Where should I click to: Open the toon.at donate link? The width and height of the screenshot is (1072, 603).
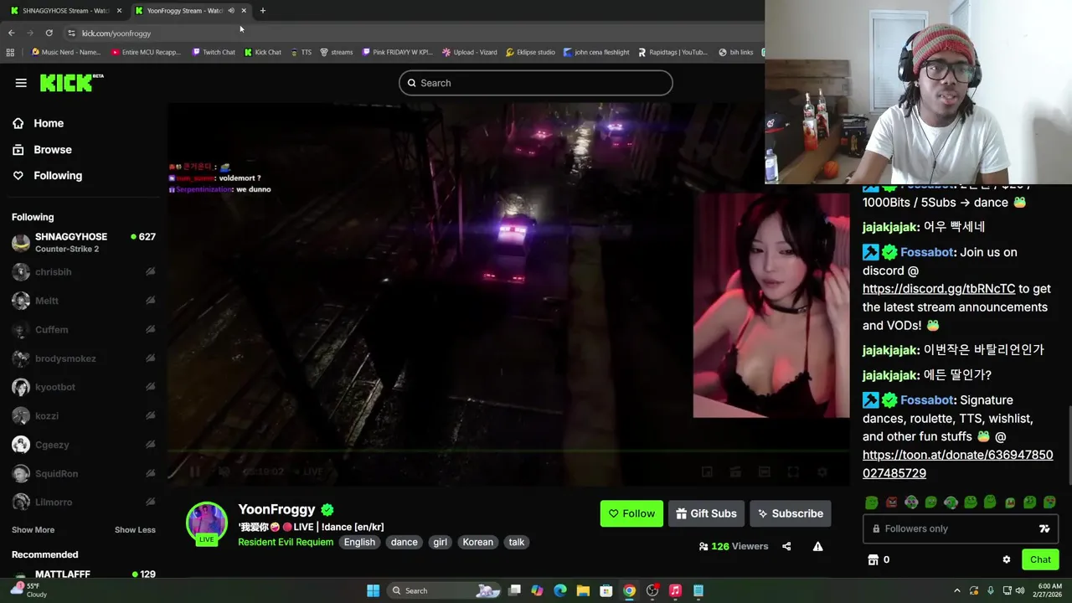pos(957,464)
